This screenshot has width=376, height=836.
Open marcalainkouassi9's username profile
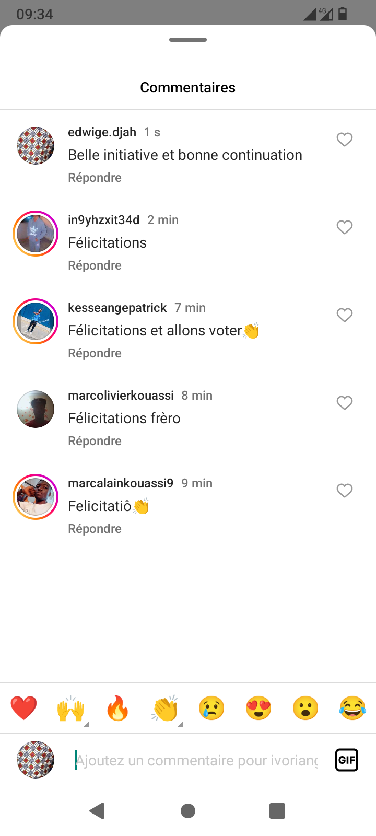tap(121, 483)
